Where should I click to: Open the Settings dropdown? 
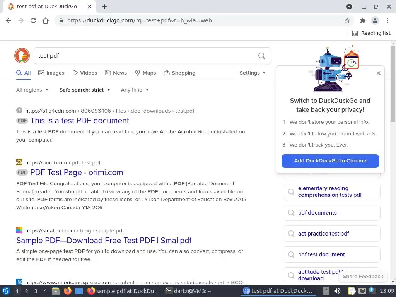252,73
